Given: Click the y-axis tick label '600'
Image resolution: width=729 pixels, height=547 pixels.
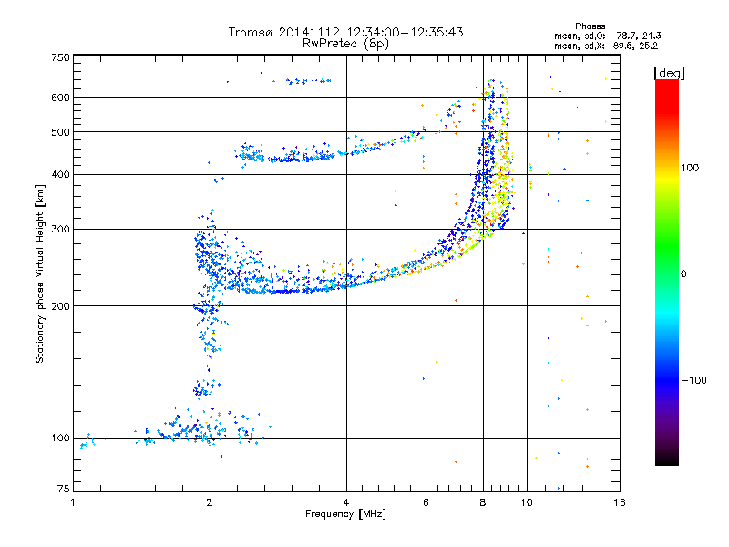Looking at the screenshot, I should point(60,98).
